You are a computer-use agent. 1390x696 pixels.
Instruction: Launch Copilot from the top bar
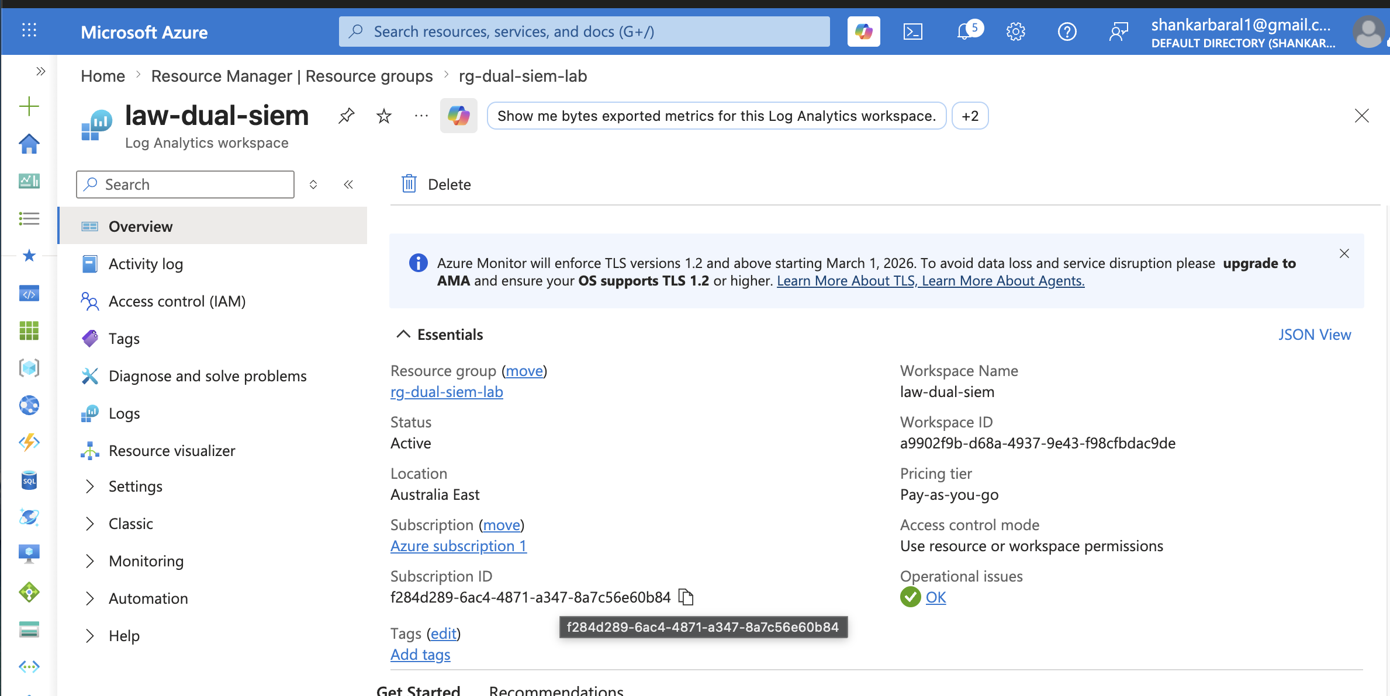[x=863, y=32]
